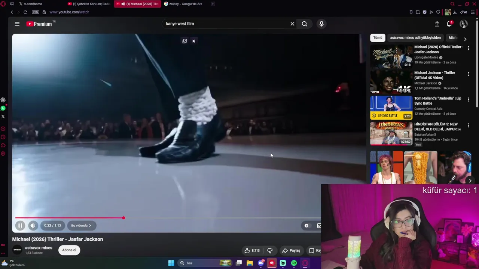
Task: Open a new browser tab with the plus
Action: pos(213,4)
